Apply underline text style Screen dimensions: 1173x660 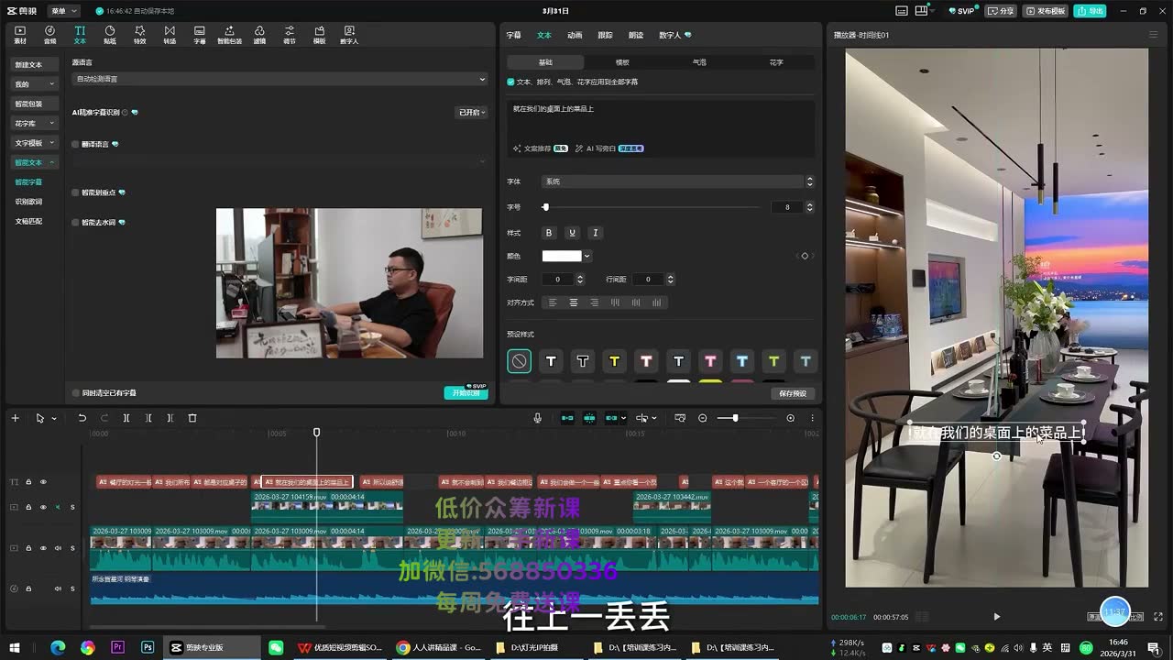572,233
